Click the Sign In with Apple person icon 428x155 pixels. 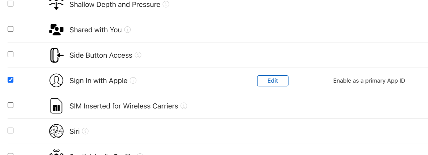[x=56, y=80]
